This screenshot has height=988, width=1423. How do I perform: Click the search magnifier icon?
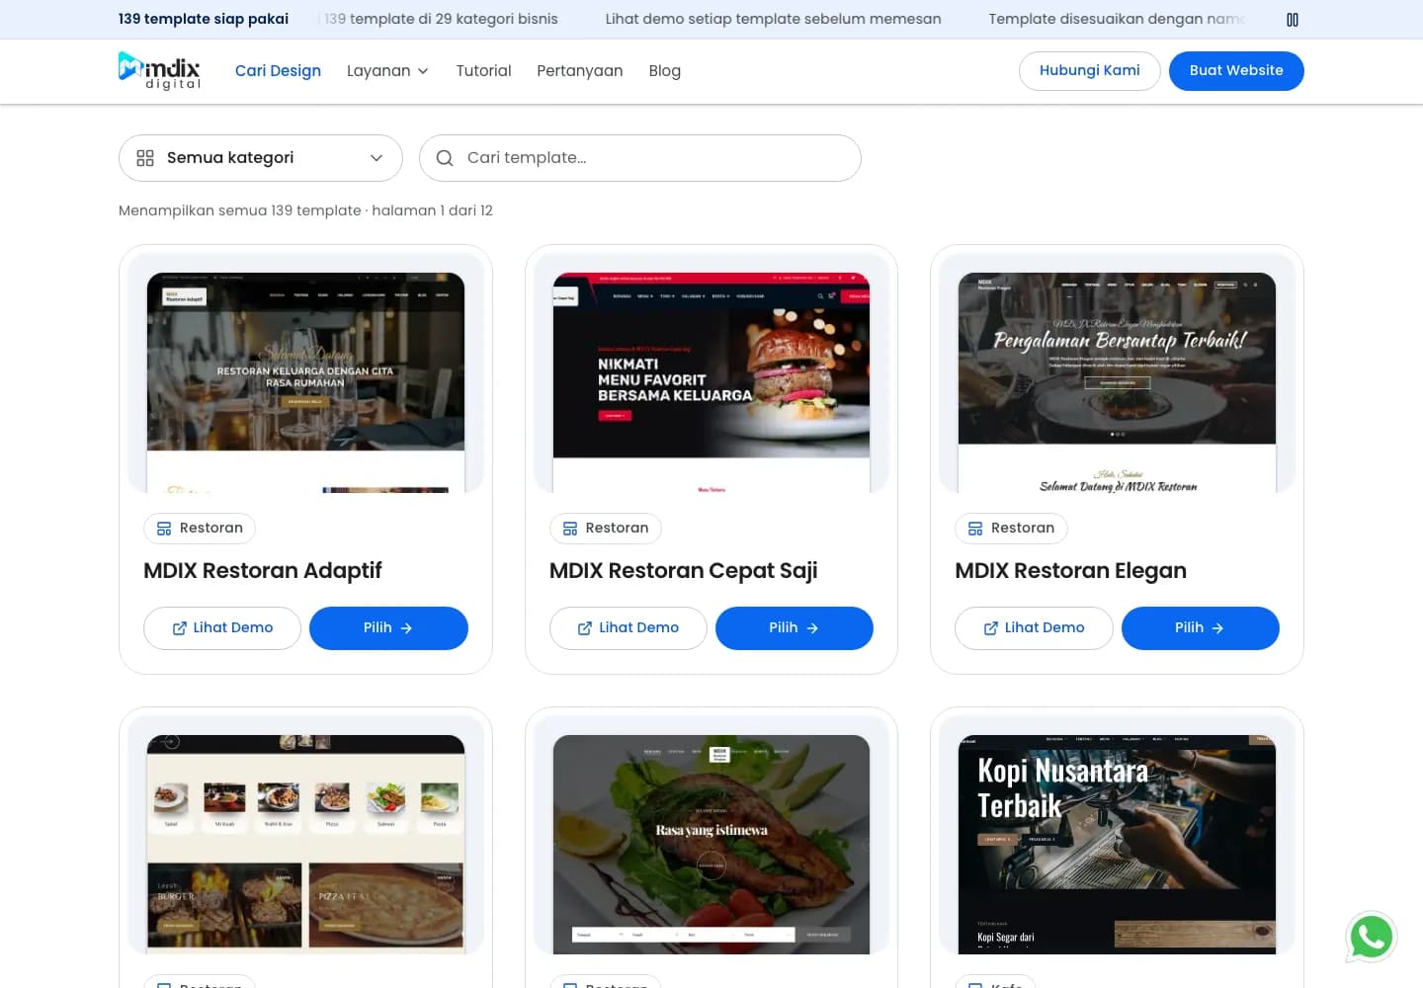pyautogui.click(x=445, y=158)
